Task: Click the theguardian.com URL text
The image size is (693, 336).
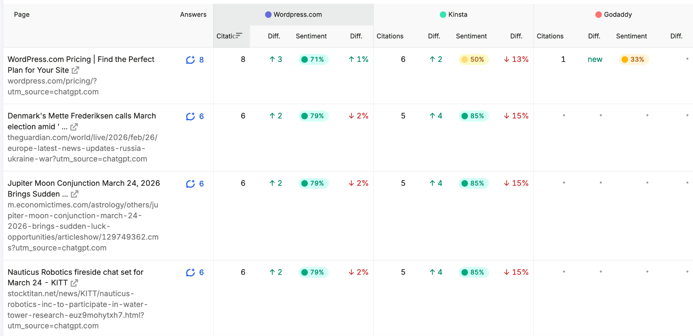Action: tap(83, 148)
